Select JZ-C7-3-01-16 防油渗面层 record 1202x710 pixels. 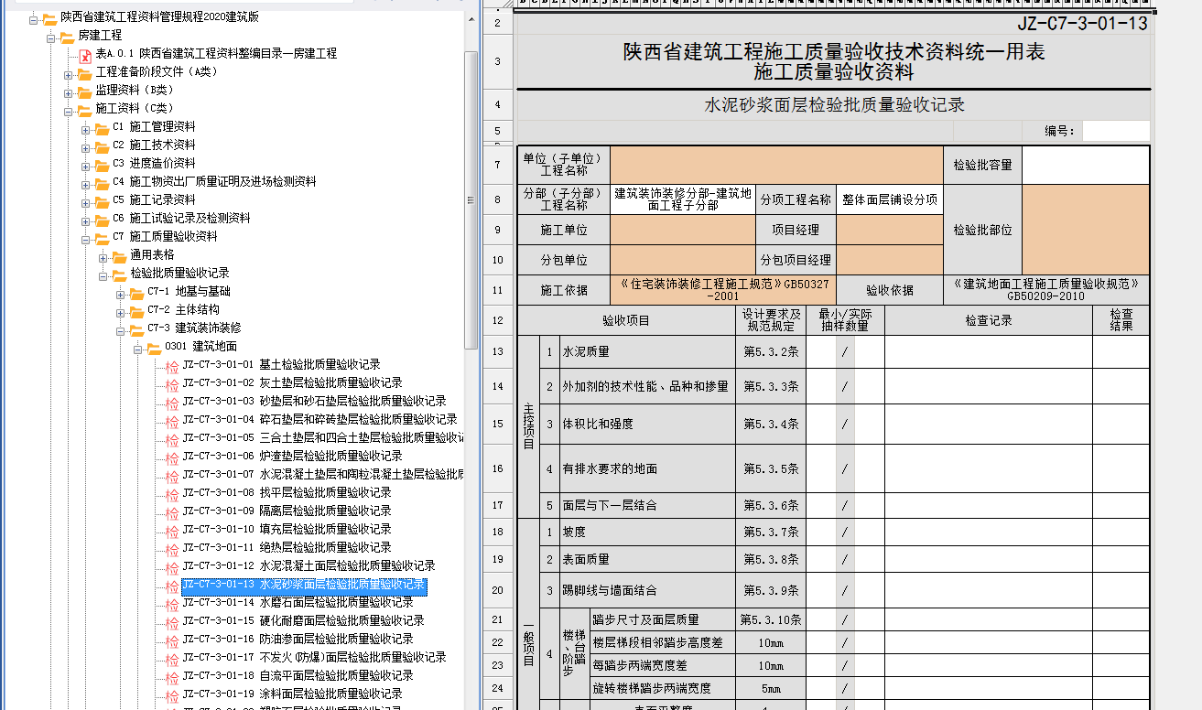click(298, 640)
